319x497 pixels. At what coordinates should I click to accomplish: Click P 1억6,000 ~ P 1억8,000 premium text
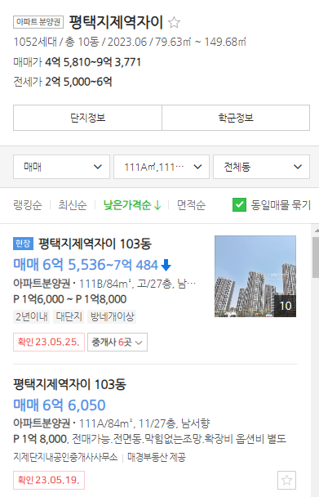(70, 299)
